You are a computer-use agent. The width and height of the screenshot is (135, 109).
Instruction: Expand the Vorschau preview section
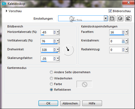pyautogui.click(x=6, y=11)
